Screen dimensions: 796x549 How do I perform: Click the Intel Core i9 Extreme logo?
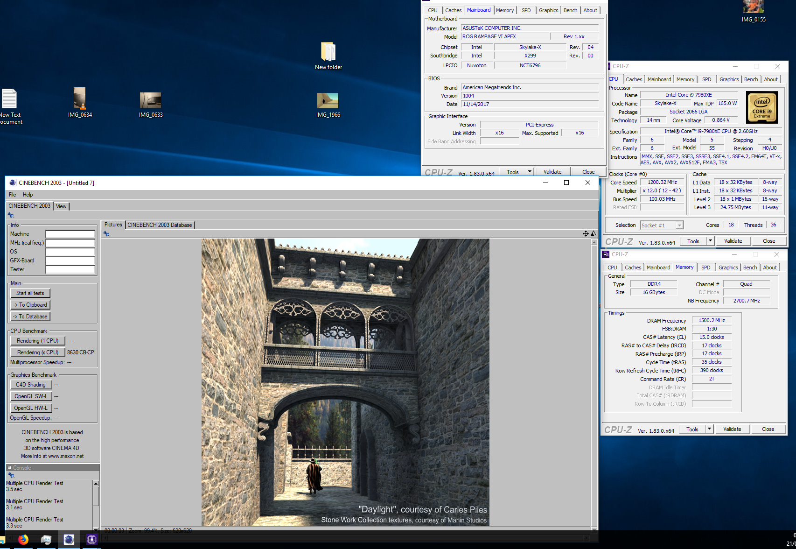(x=762, y=107)
